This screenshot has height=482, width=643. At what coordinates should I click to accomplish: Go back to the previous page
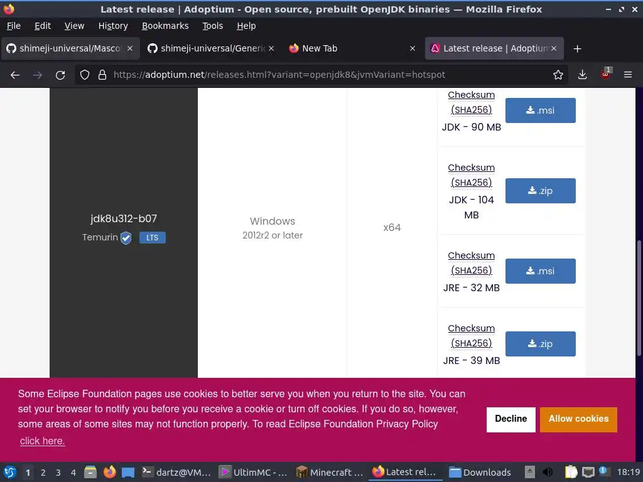tap(15, 75)
